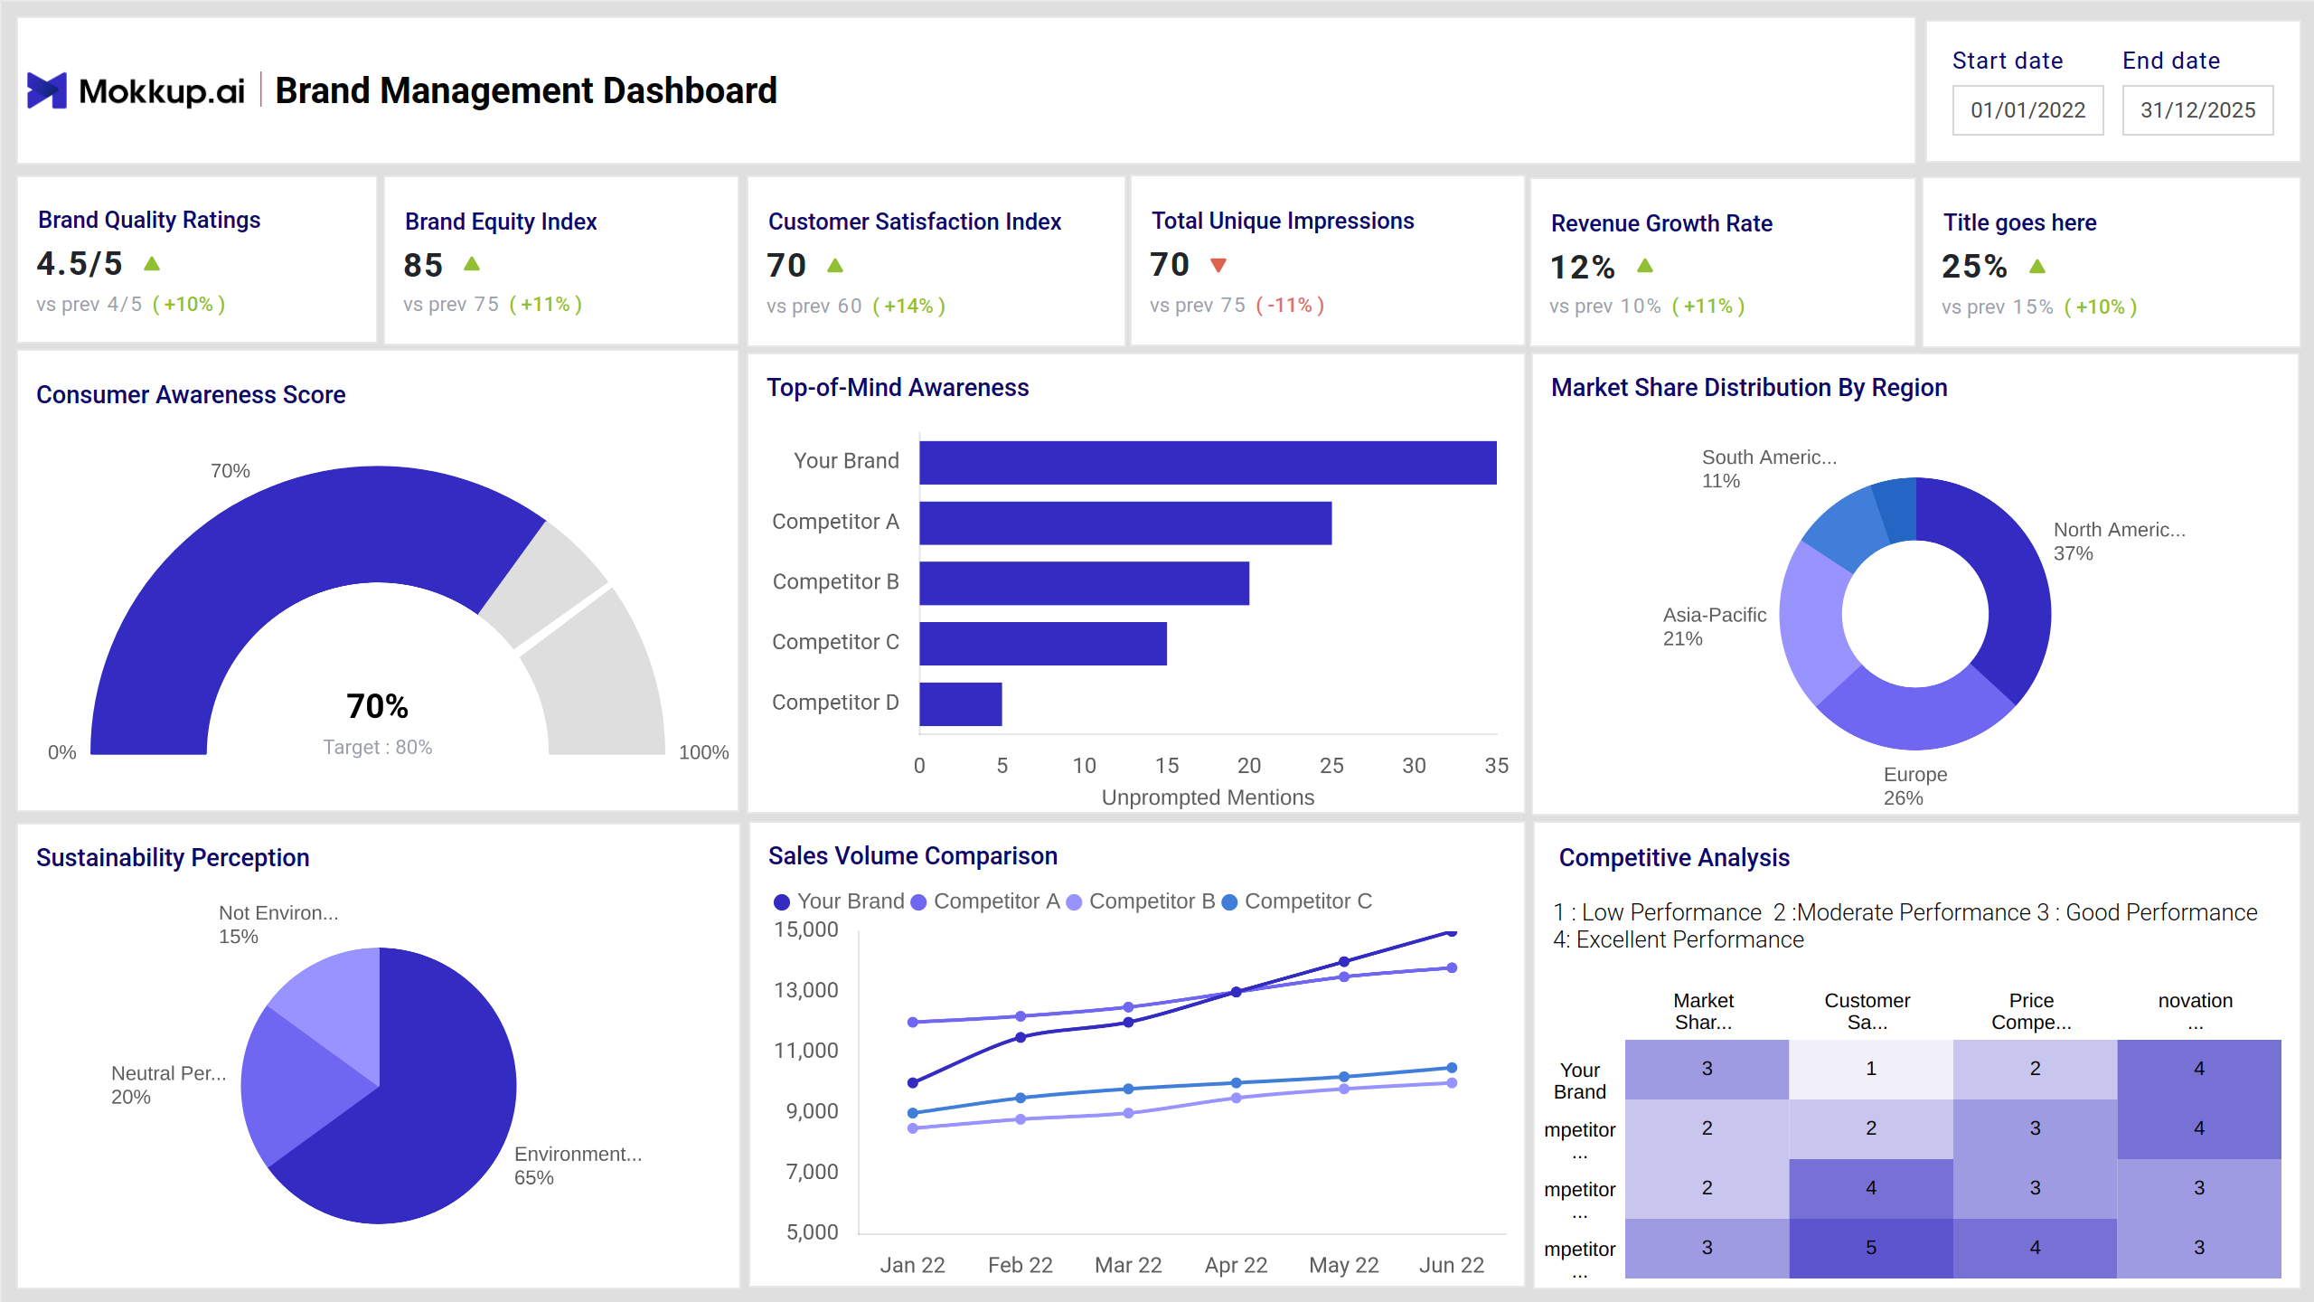
Task: Click the Competitive Analysis panel title
Action: [1674, 858]
